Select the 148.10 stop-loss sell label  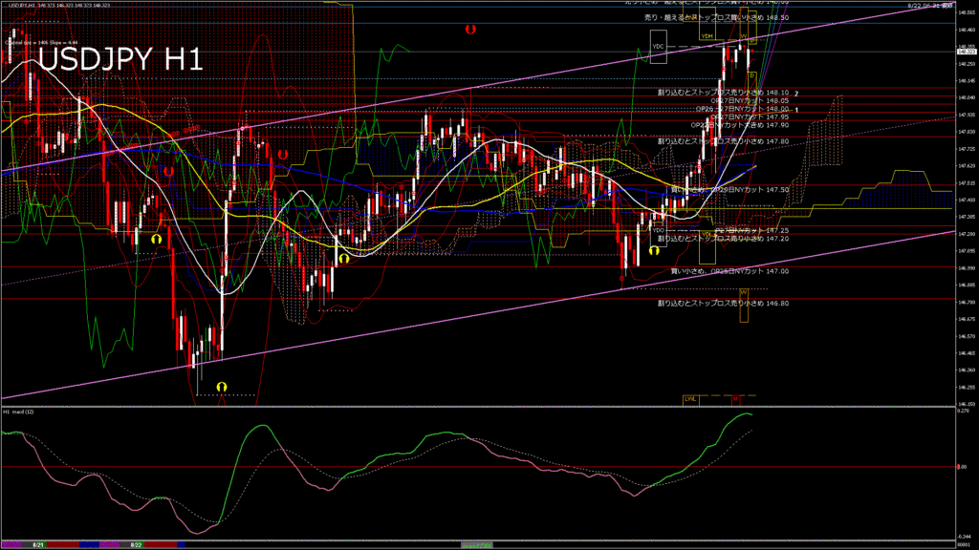coord(723,92)
